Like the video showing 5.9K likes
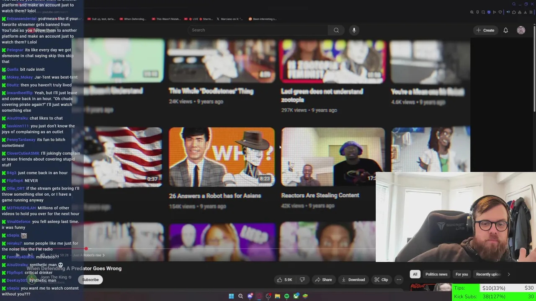The height and width of the screenshot is (301, 536). coord(284,280)
